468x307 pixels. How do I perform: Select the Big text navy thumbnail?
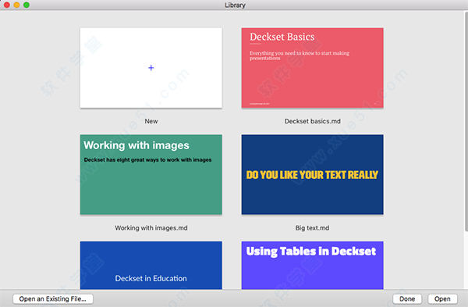[313, 174]
